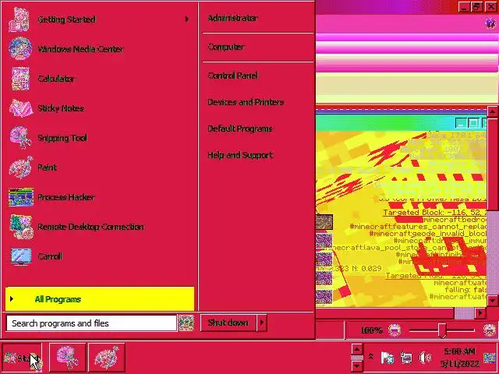Expand All Programs list
This screenshot has width=499, height=374.
100,299
